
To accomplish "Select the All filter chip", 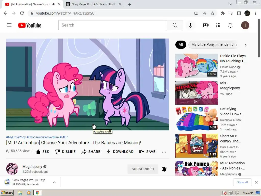I will pyautogui.click(x=181, y=44).
